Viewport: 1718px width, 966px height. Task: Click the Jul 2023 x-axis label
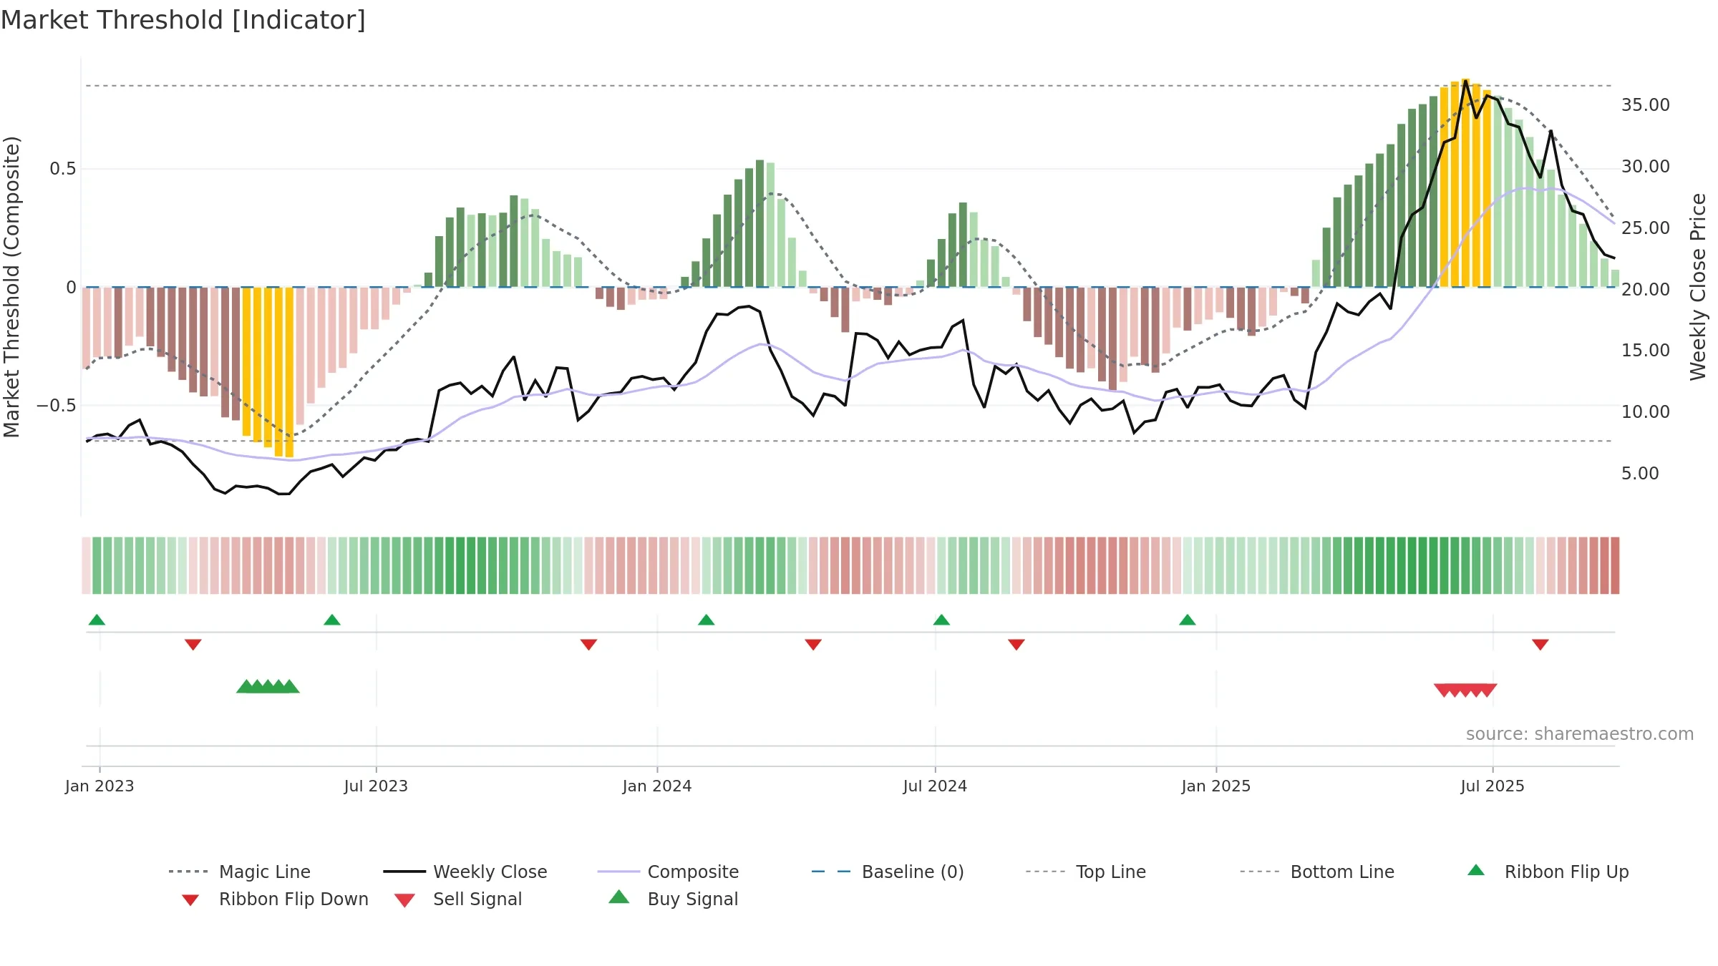pyautogui.click(x=376, y=786)
